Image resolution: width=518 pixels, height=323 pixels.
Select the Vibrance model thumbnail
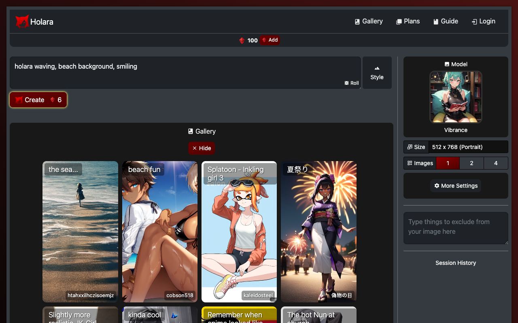(456, 97)
